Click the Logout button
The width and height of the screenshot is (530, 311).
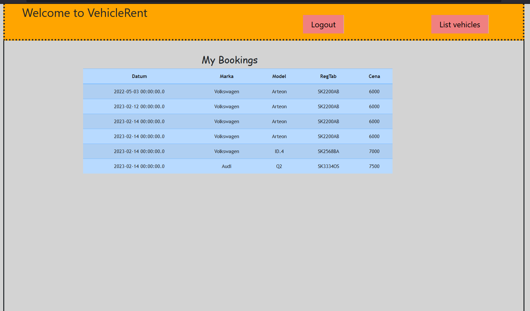point(323,24)
